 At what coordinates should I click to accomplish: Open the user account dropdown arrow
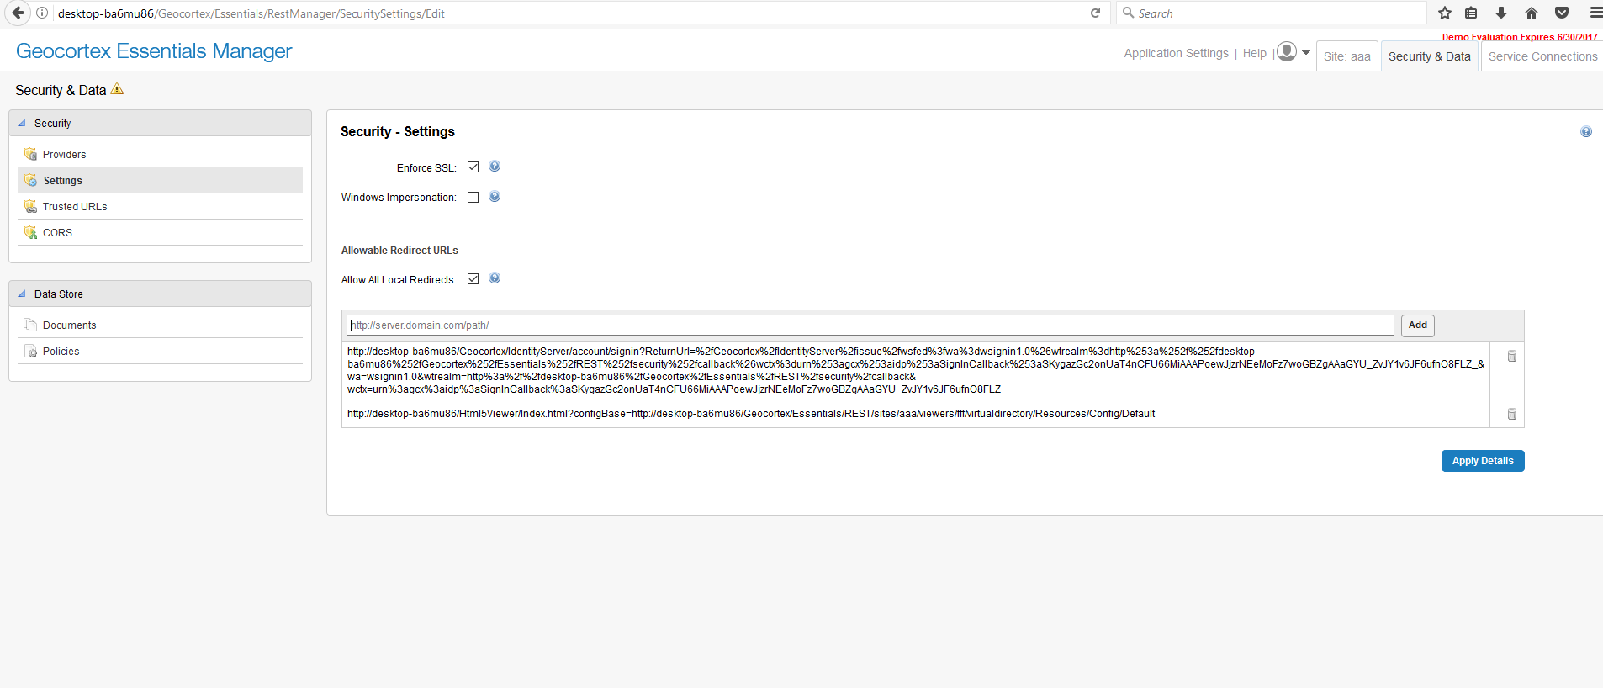(1306, 52)
